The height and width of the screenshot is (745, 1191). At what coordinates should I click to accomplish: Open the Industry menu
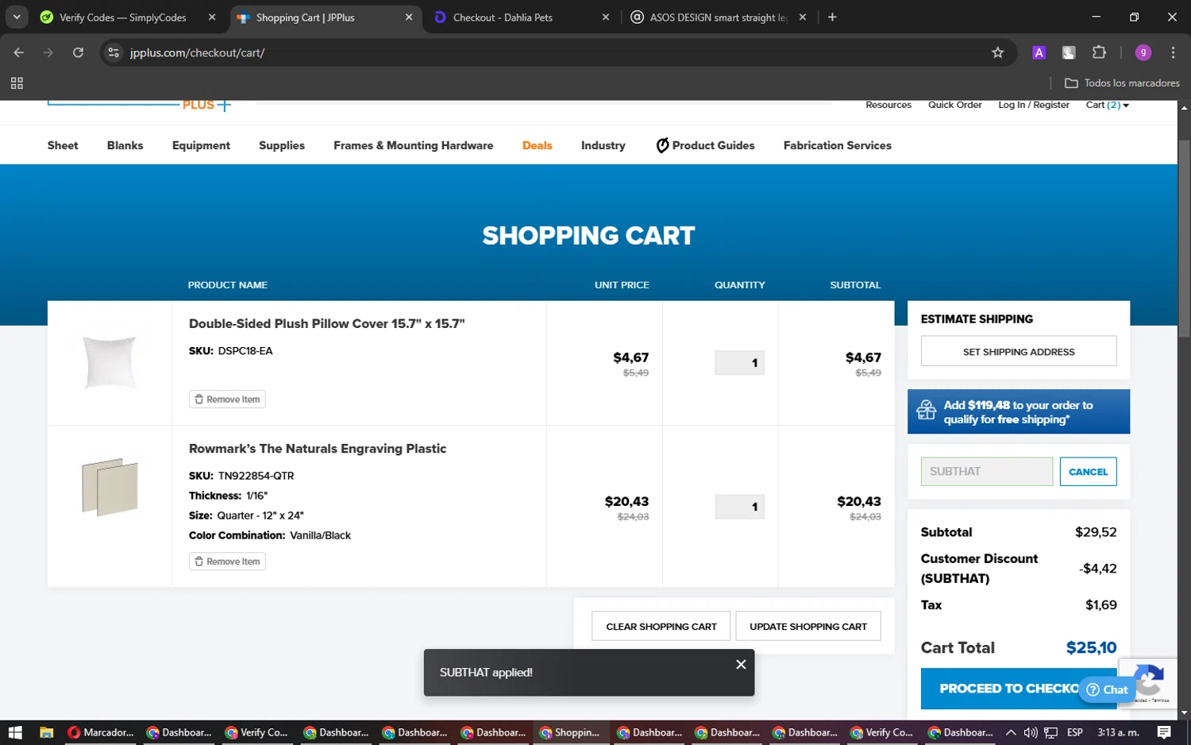pos(603,145)
